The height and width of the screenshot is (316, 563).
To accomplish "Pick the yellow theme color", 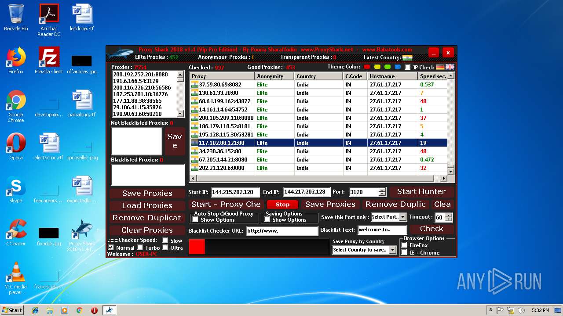I will click(x=377, y=67).
